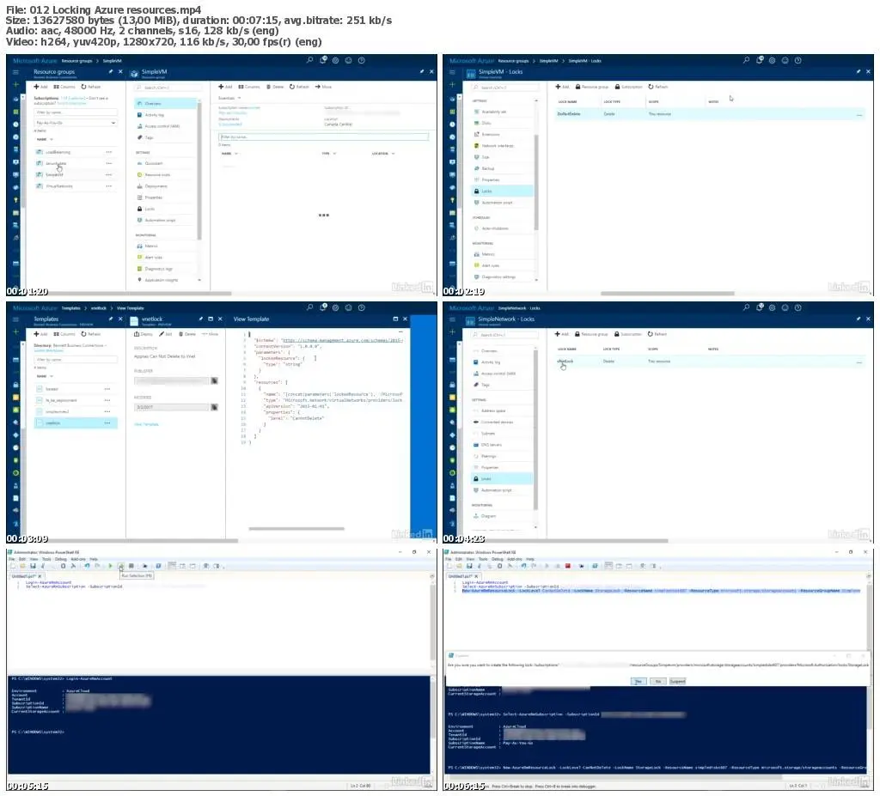The height and width of the screenshot is (796, 880).
Task: Open Debug menu in 00:05:15 PowerShell ISE
Action: (61, 559)
